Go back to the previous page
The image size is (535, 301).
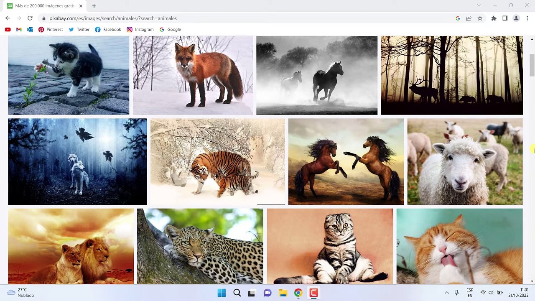point(8,18)
